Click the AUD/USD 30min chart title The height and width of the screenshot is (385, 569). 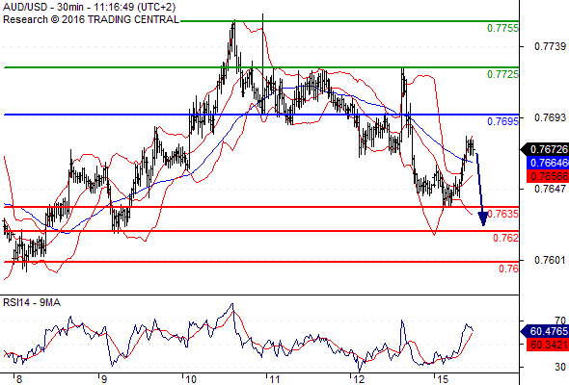pos(90,7)
